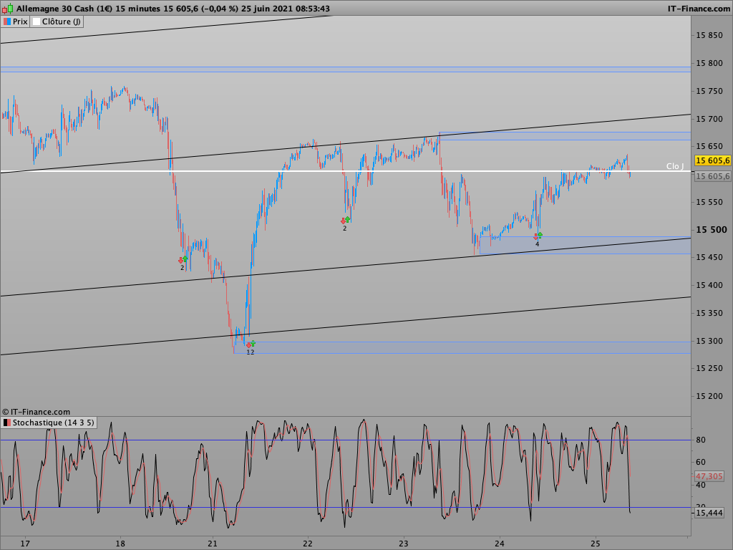Click the 15 800 price axis label
Screen dimensions: 733x550
[709, 63]
